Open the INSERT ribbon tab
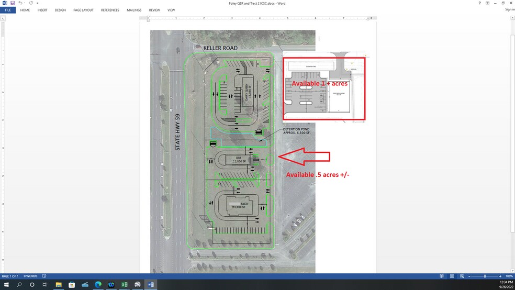Screen dimensions: 515x290 point(42,10)
